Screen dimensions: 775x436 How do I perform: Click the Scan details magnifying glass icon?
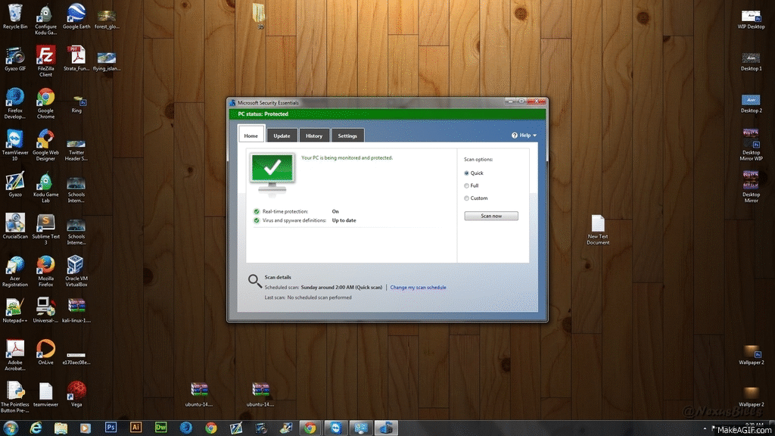pos(255,281)
